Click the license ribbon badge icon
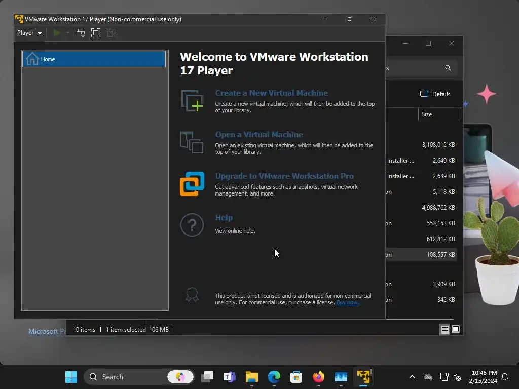The image size is (519, 389). (x=192, y=295)
